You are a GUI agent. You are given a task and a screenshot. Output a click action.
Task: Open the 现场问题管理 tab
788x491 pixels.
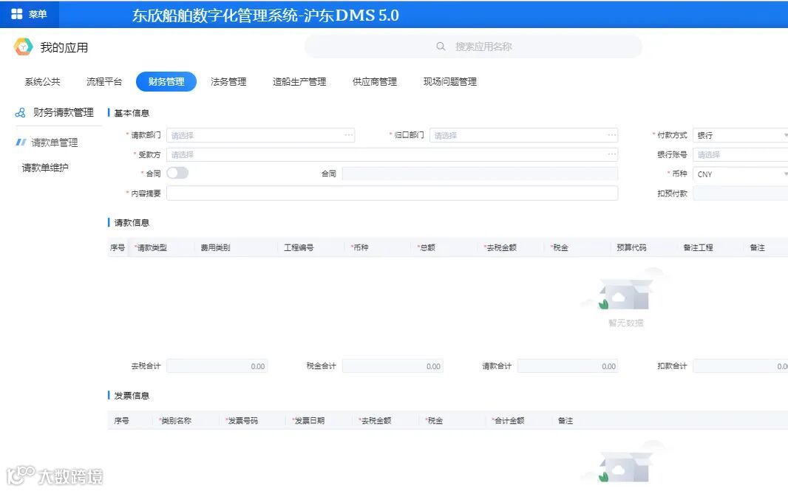coord(450,82)
